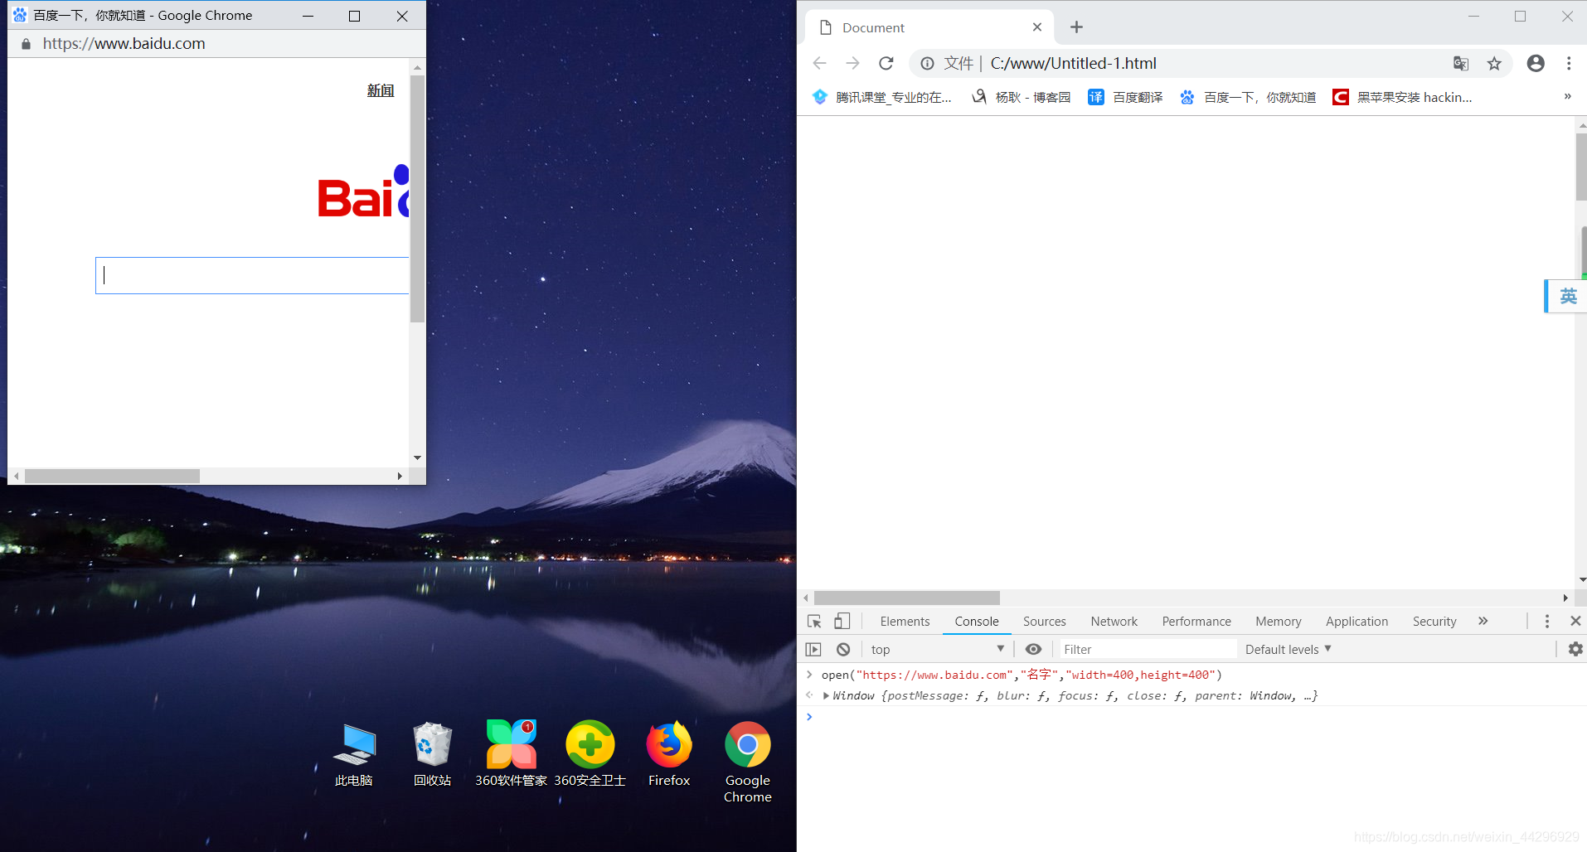Switch to the Network tab
This screenshot has width=1587, height=852.
point(1114,622)
